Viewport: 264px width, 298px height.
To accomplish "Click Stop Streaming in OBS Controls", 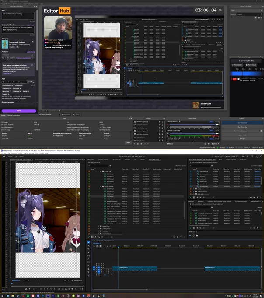I will 243,123.
